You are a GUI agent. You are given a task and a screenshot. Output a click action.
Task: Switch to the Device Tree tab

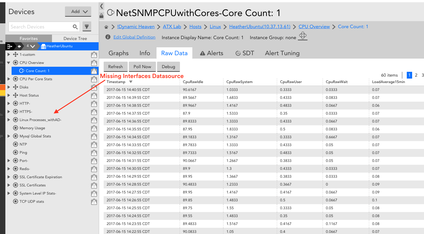click(x=75, y=38)
